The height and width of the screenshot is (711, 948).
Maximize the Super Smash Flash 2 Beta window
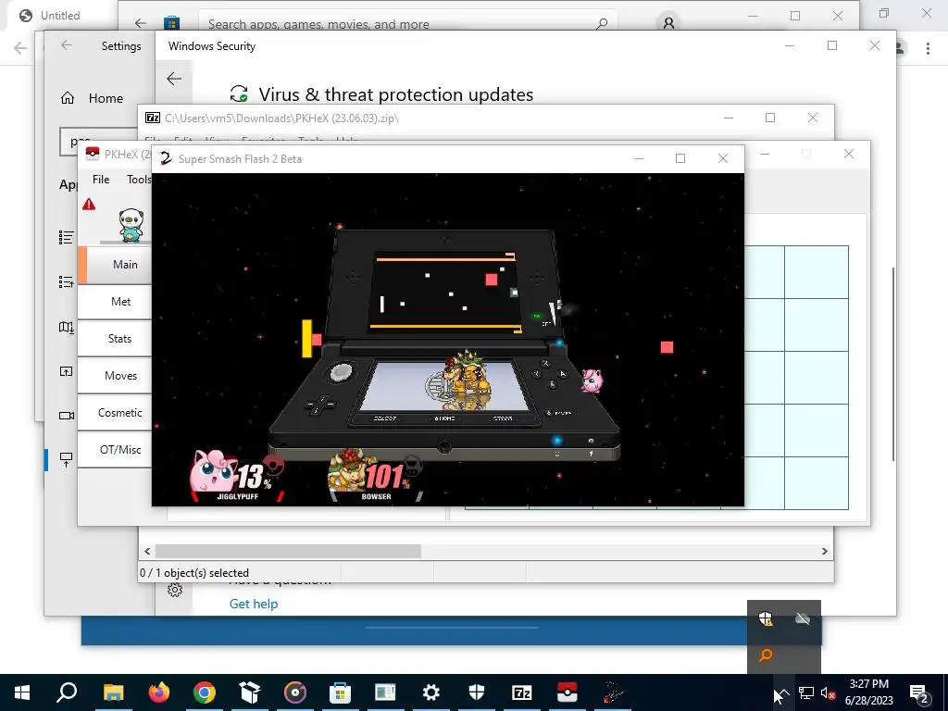(680, 158)
